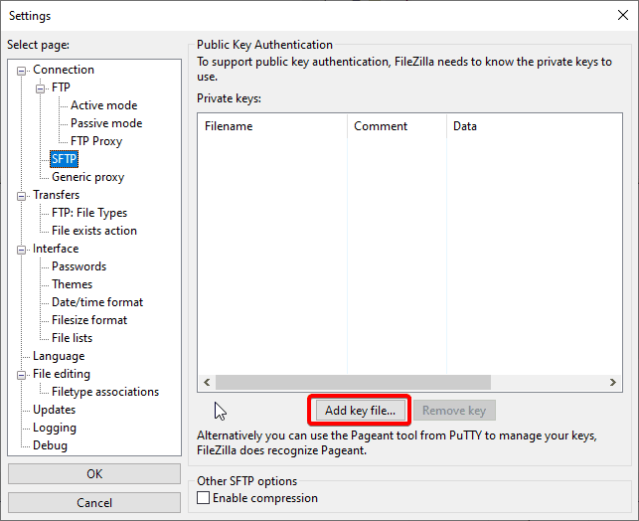The image size is (639, 521).
Task: Collapse the FTP tree node
Action: tap(41, 87)
